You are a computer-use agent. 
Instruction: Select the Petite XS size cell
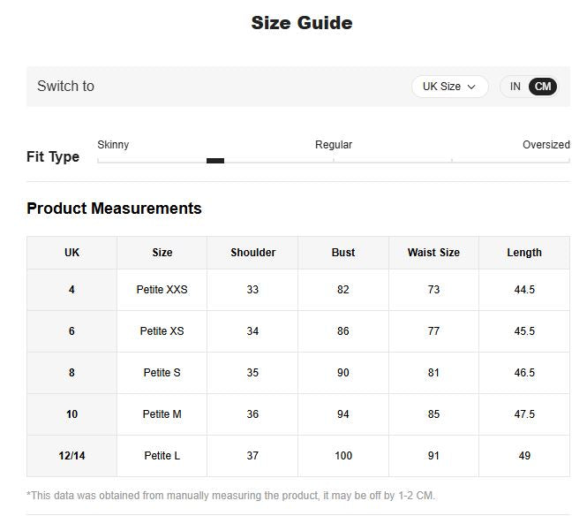[162, 331]
